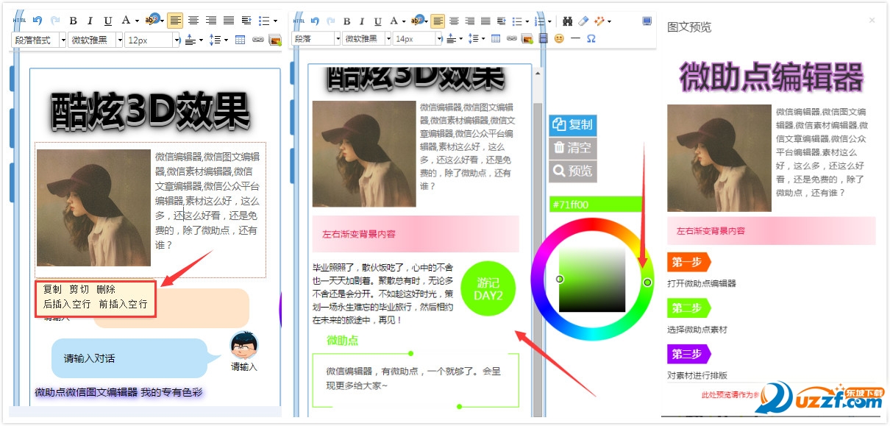Close the 图文预览 preview panel
Screen dimensions: 890x426
pyautogui.click(x=872, y=21)
